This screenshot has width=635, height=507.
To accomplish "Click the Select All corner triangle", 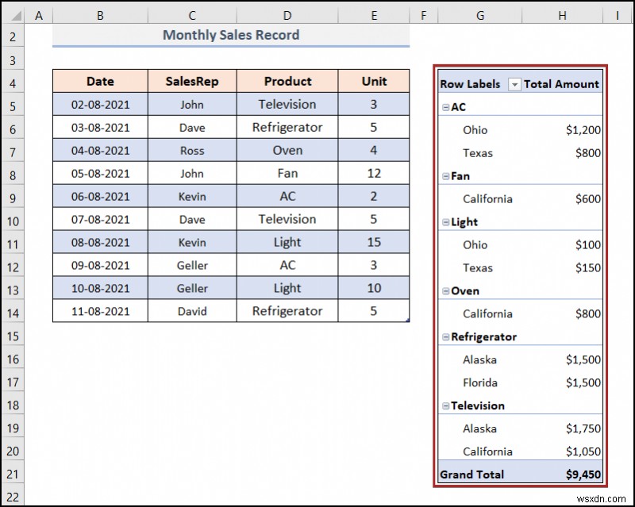I will coord(13,15).
